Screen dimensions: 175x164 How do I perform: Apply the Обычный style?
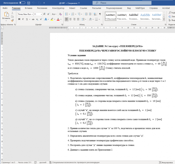pyautogui.click(x=111, y=16)
